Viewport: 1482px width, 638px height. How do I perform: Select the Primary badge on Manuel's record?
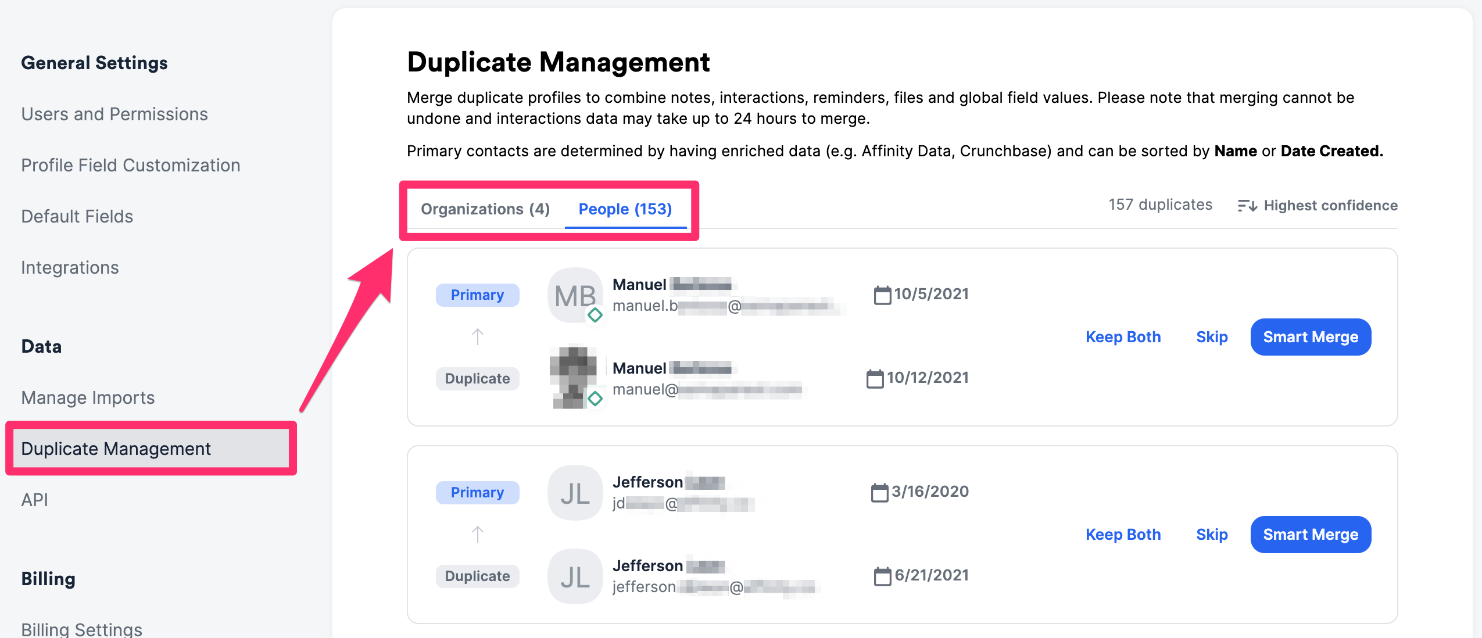(478, 295)
